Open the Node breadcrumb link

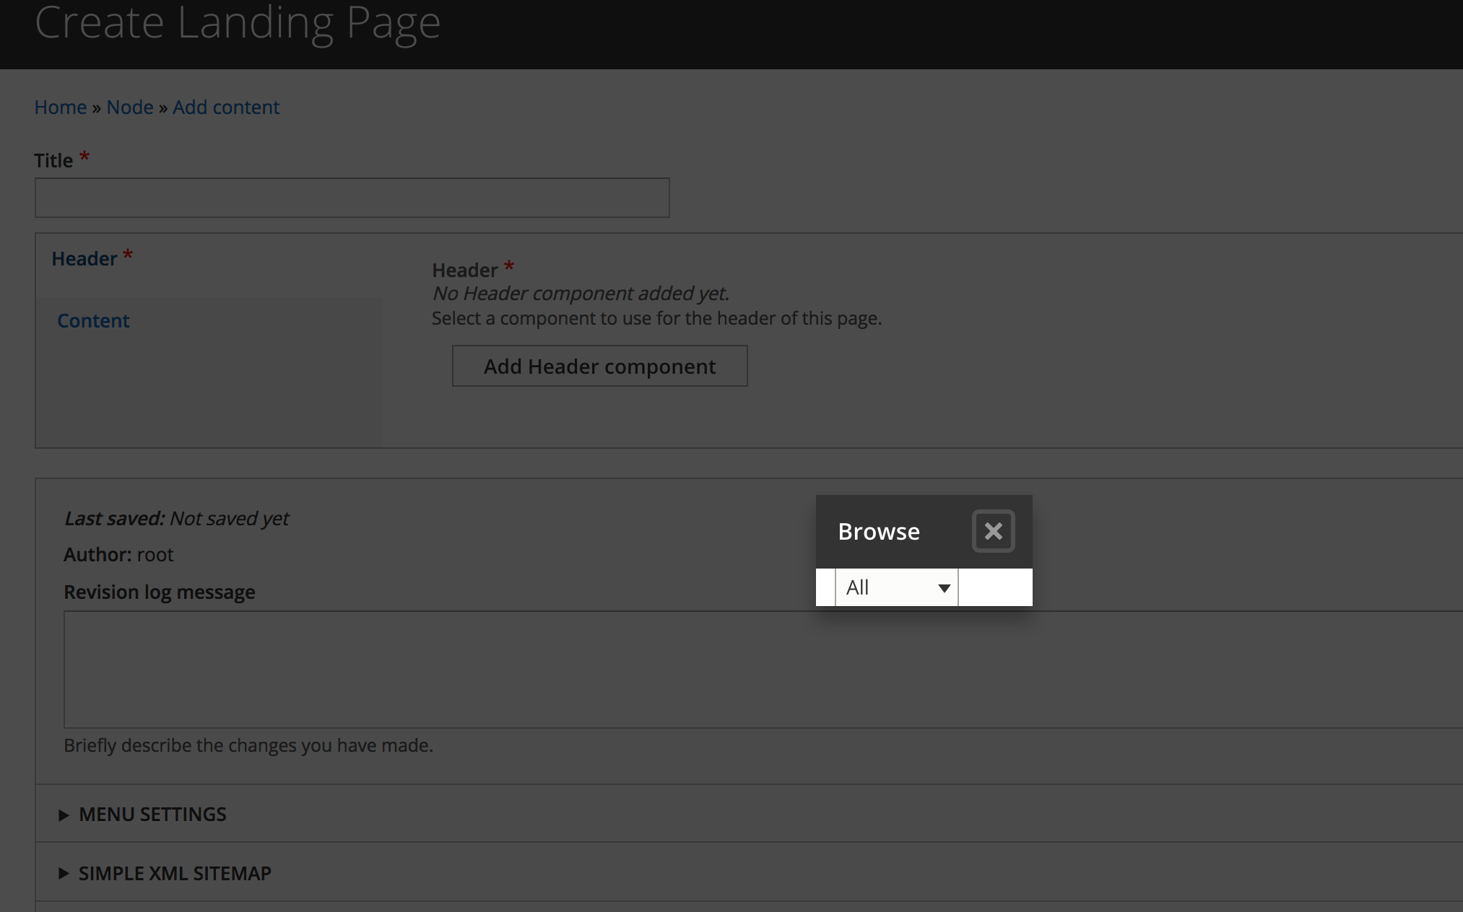click(130, 107)
